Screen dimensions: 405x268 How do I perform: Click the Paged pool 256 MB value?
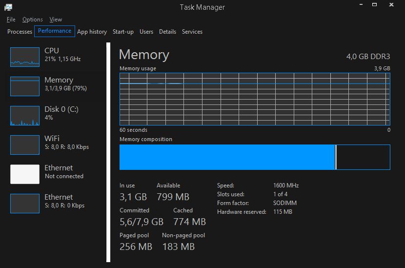136,247
